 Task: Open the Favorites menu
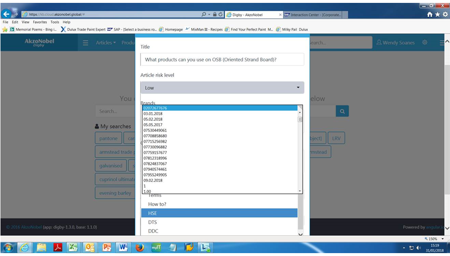[40, 22]
